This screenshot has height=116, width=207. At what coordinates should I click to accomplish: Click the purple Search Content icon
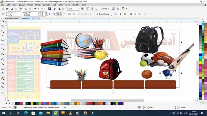click(49, 9)
